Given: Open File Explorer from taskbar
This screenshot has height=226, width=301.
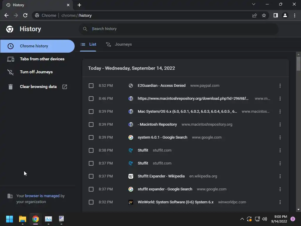Looking at the screenshot, I should (x=22, y=219).
